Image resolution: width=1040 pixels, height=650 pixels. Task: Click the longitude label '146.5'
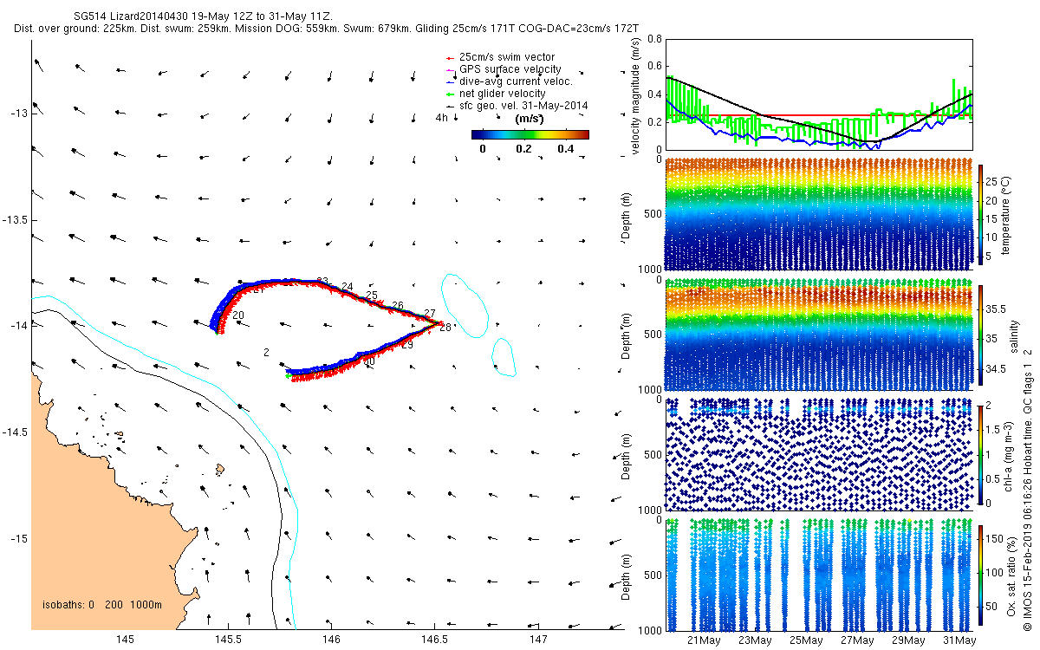[x=434, y=640]
